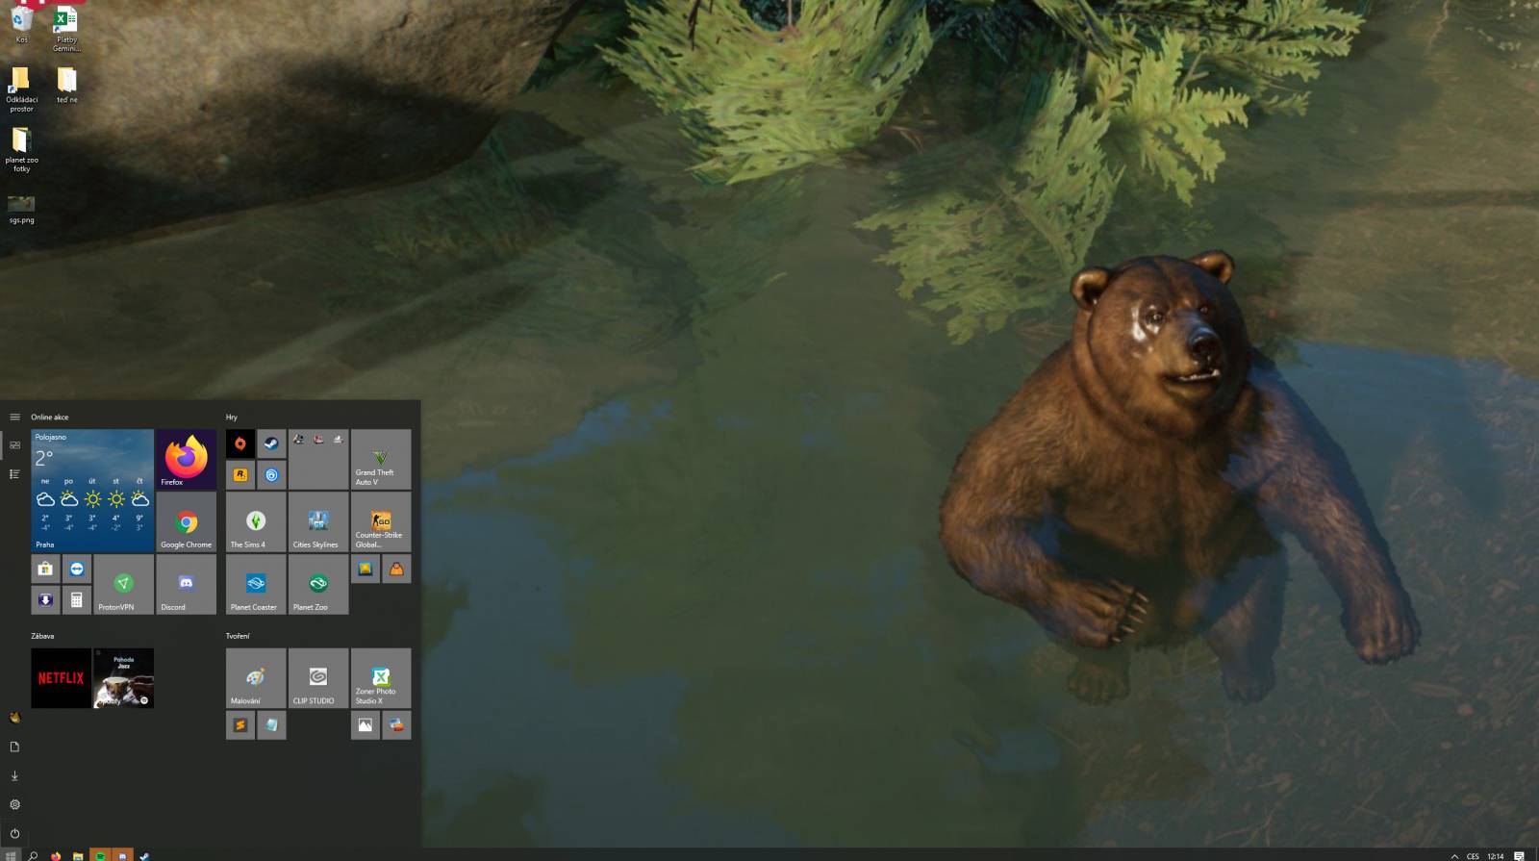Image resolution: width=1539 pixels, height=861 pixels.
Task: Click the Windows Start button on taskbar
Action: pyautogui.click(x=11, y=855)
